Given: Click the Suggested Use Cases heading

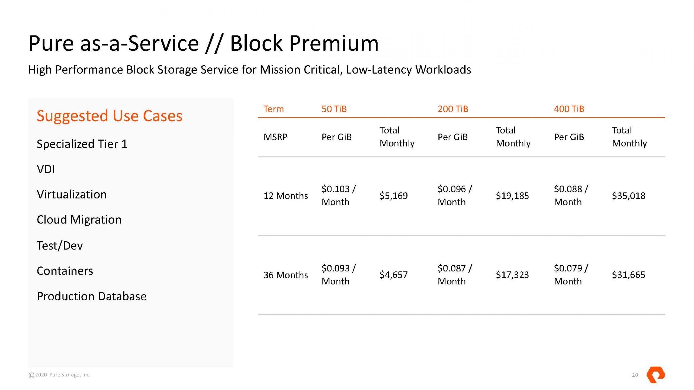Looking at the screenshot, I should tap(110, 116).
